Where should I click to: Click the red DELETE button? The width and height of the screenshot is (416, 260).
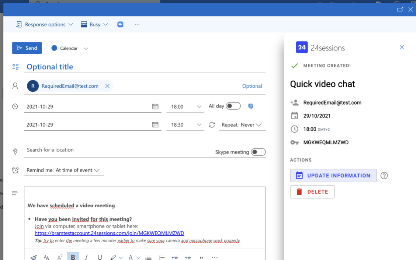(312, 192)
